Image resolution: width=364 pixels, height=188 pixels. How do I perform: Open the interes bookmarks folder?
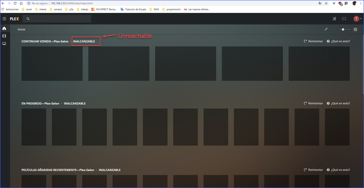(41, 9)
